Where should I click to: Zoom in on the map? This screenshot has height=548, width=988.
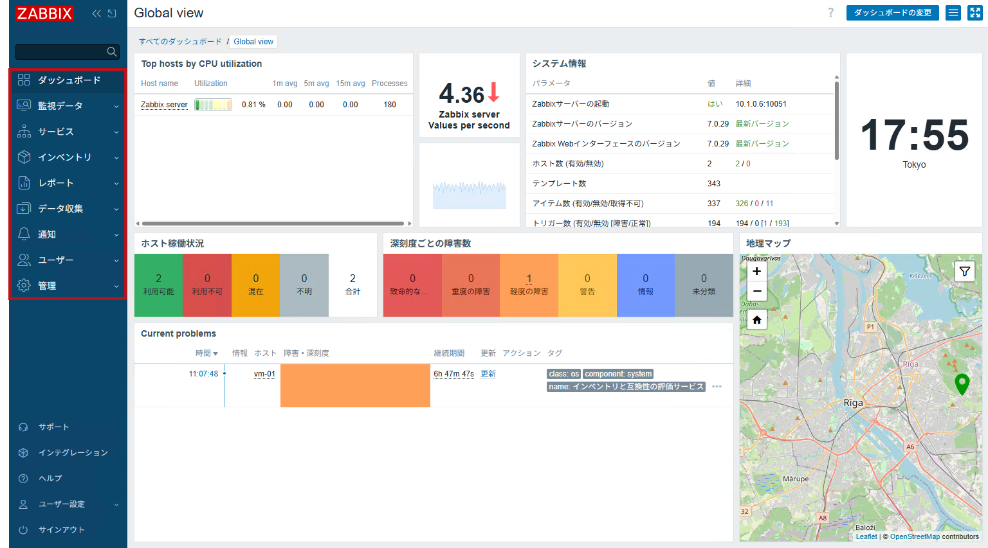(x=757, y=271)
